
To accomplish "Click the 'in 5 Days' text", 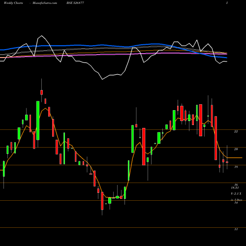I will 236,200.
